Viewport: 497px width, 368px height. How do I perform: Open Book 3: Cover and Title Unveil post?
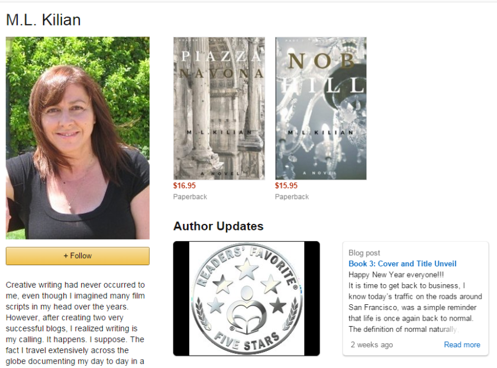pyautogui.click(x=402, y=263)
